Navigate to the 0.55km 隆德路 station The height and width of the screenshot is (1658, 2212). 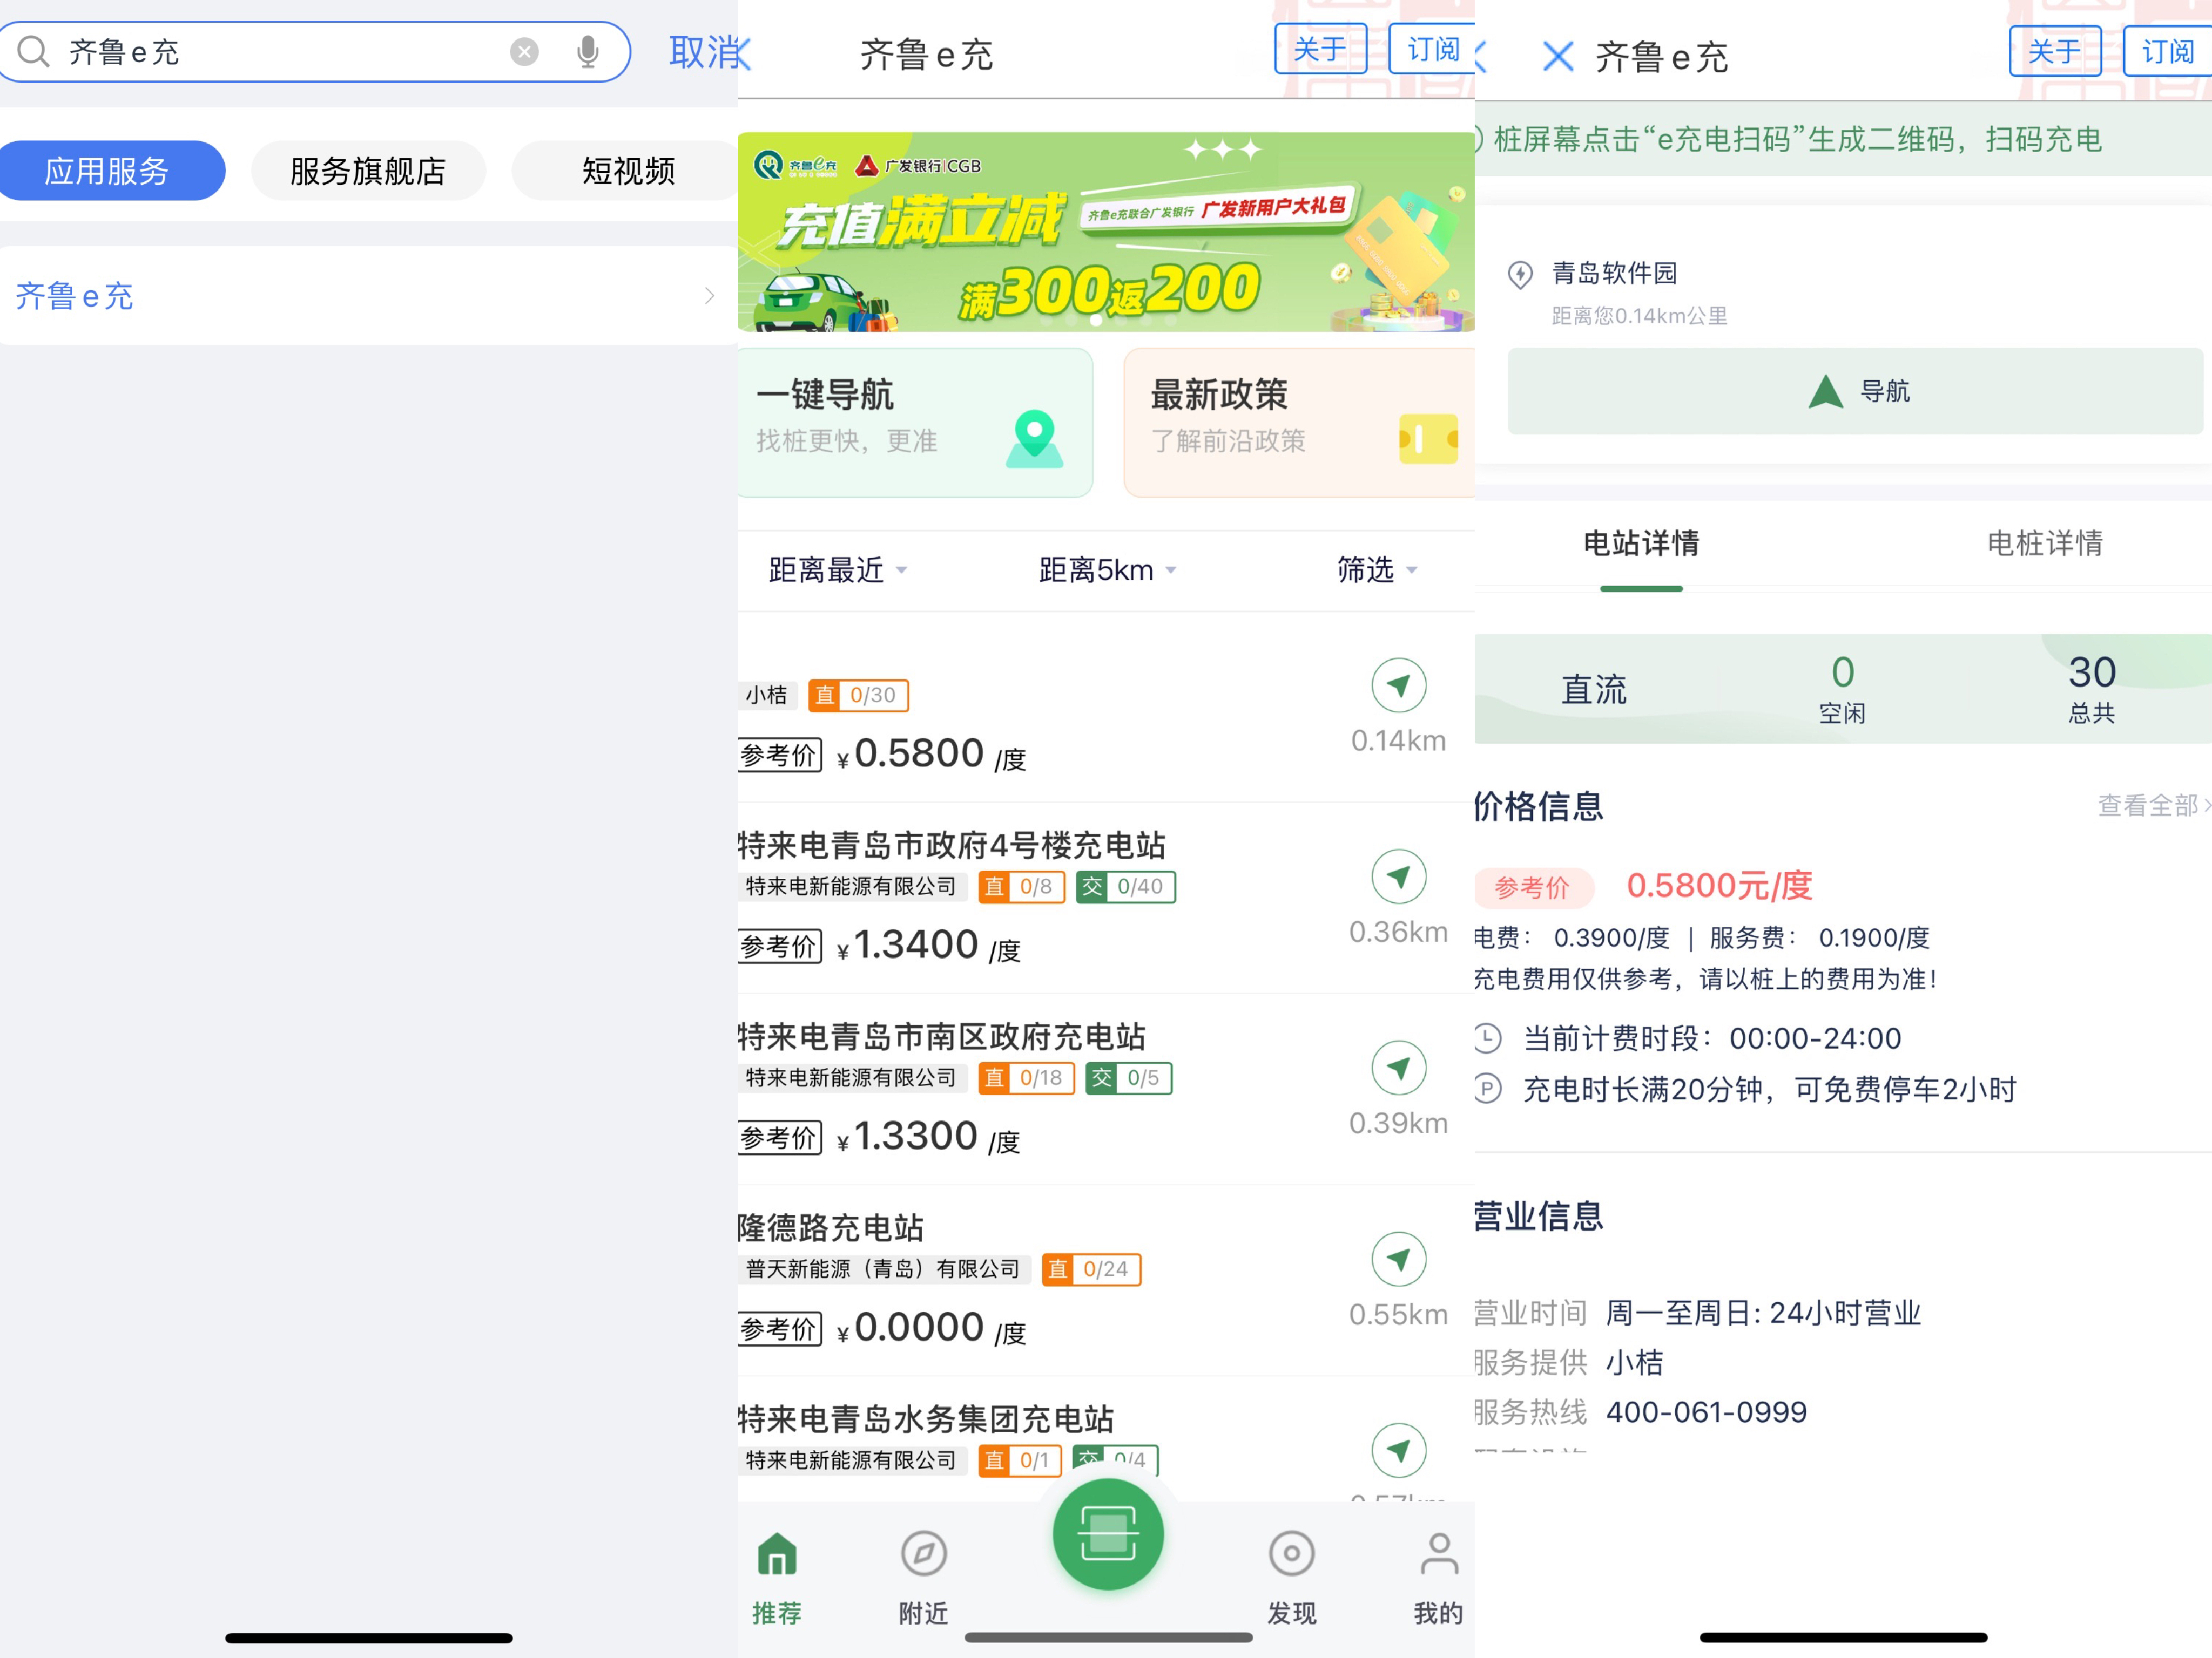(1399, 1259)
